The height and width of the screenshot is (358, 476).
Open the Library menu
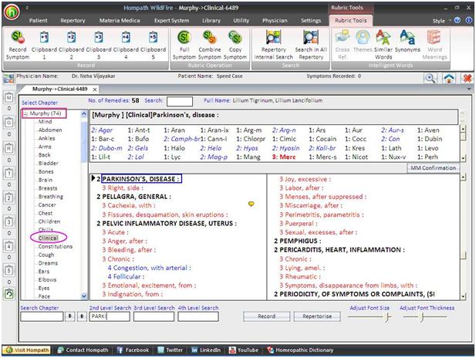point(211,21)
